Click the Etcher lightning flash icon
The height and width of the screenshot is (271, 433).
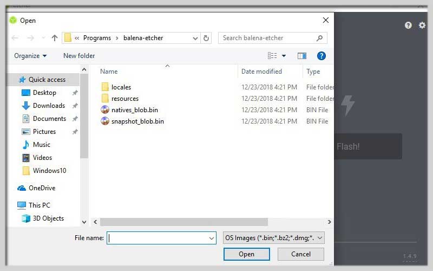[x=347, y=105]
